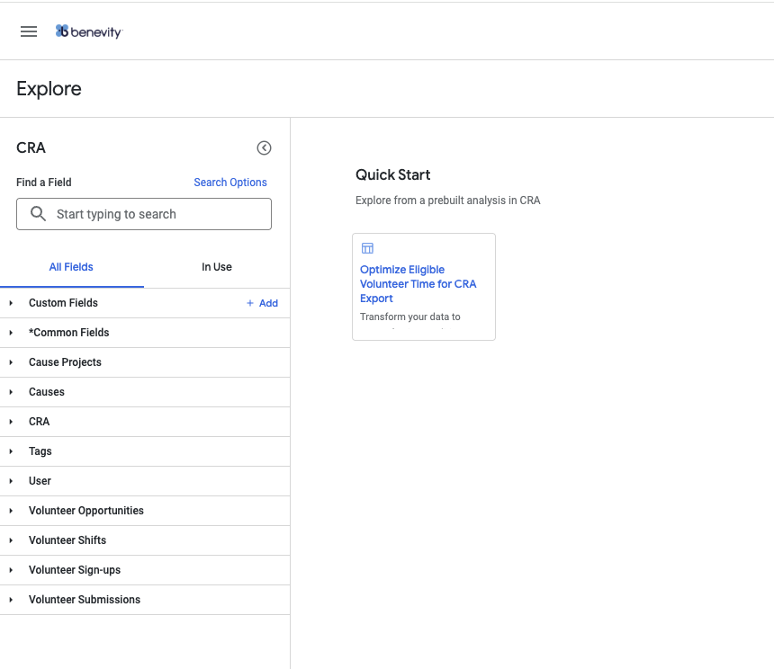Screen dimensions: 774x669
Task: Add a custom field
Action: click(x=262, y=303)
